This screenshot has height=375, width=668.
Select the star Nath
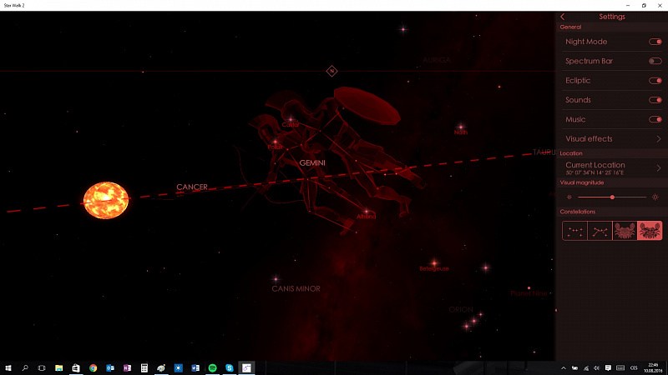click(x=461, y=127)
